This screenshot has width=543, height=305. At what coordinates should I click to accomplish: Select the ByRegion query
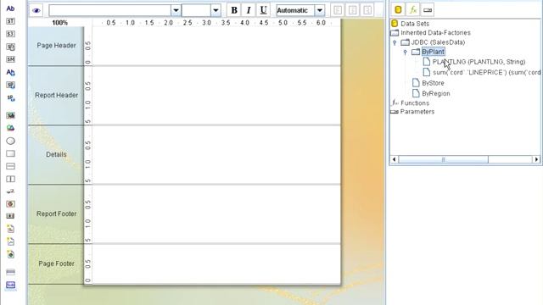click(436, 93)
